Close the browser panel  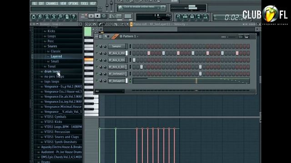[x=80, y=24]
